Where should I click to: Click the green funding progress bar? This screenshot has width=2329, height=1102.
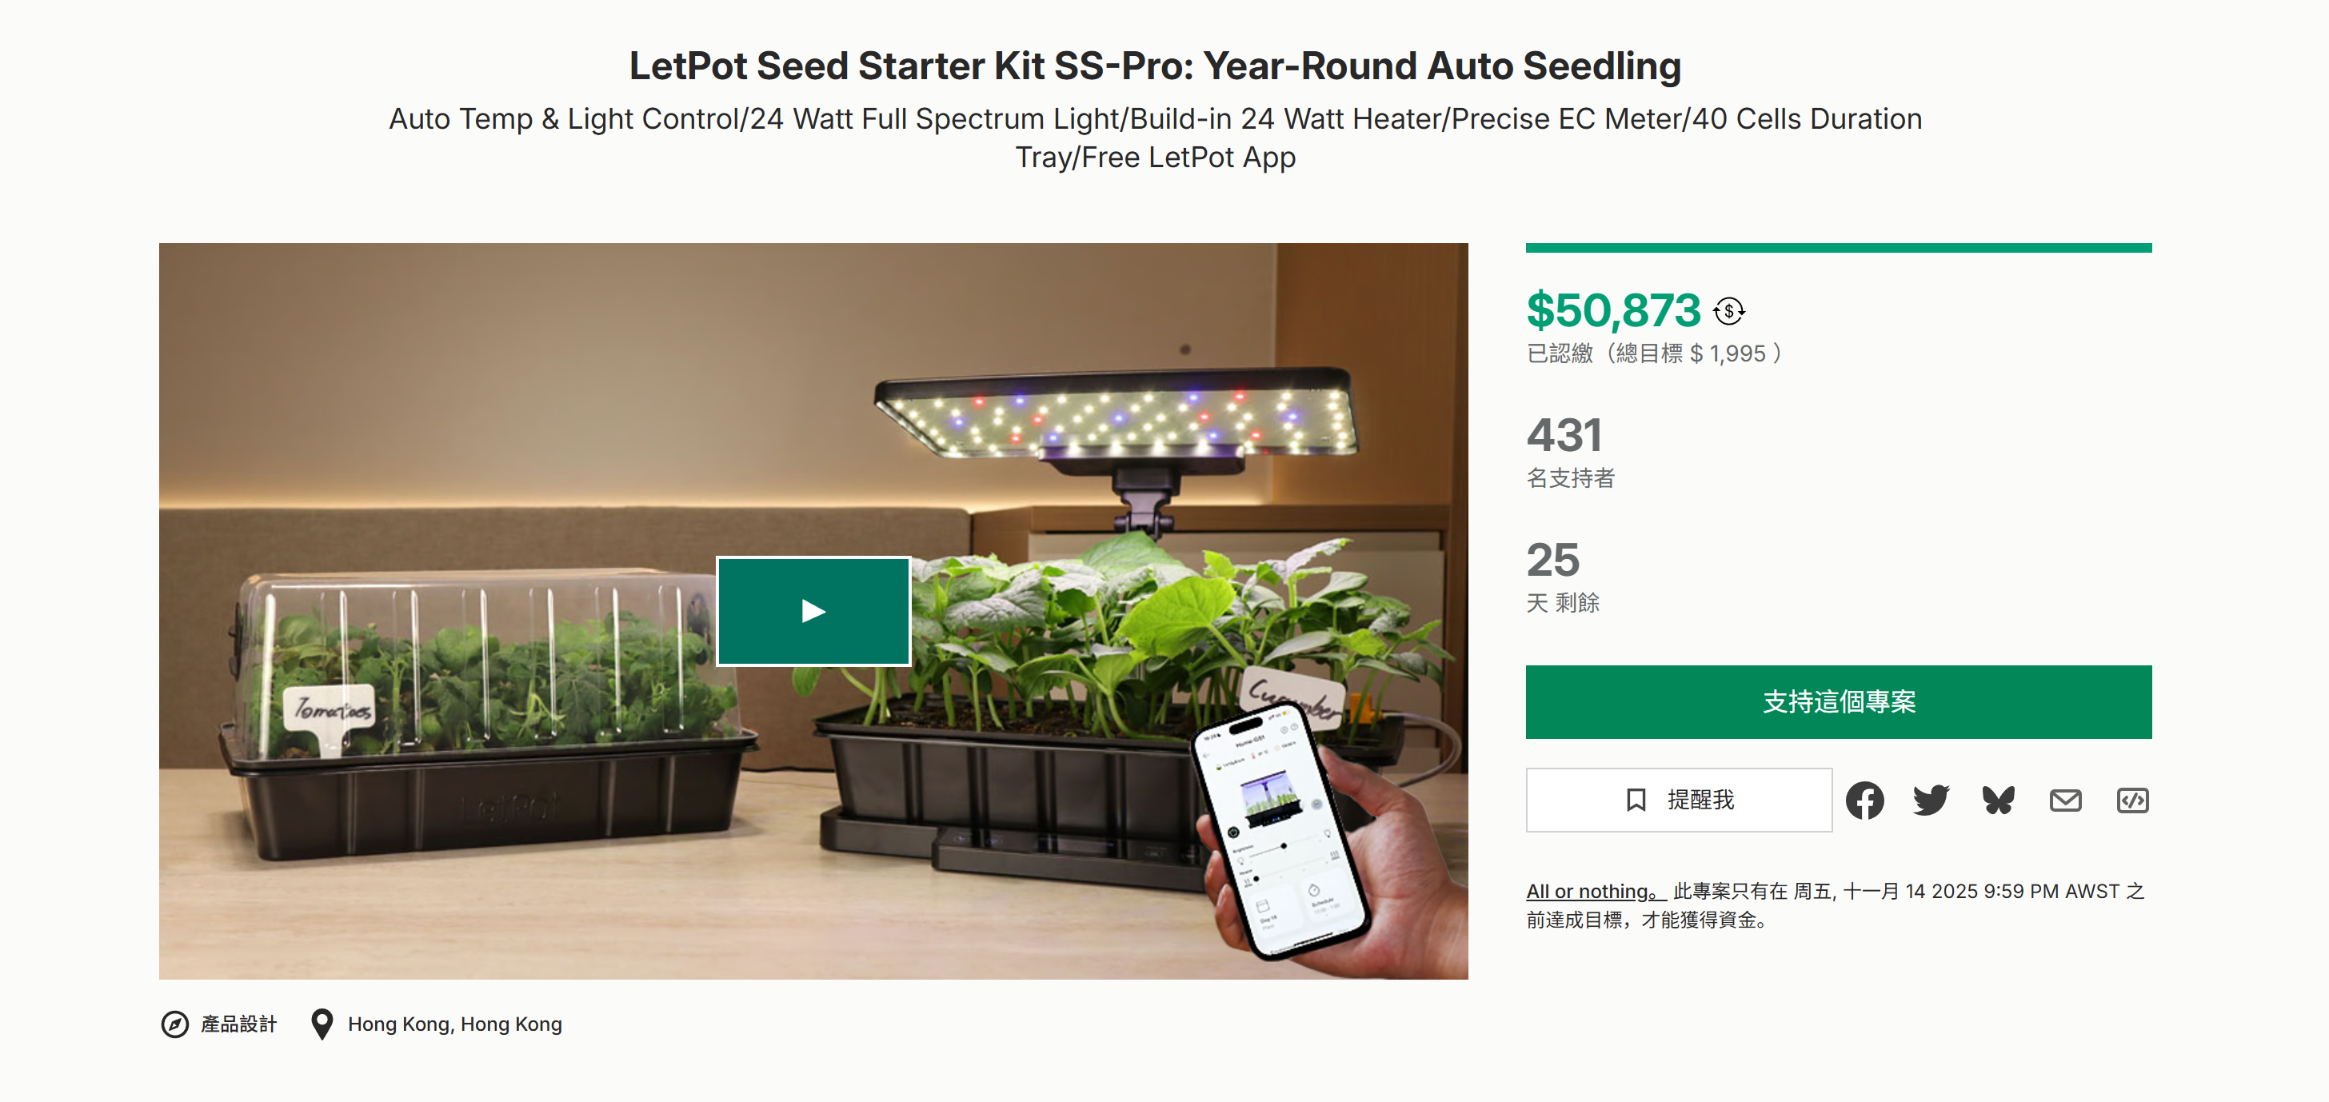pyautogui.click(x=1838, y=248)
